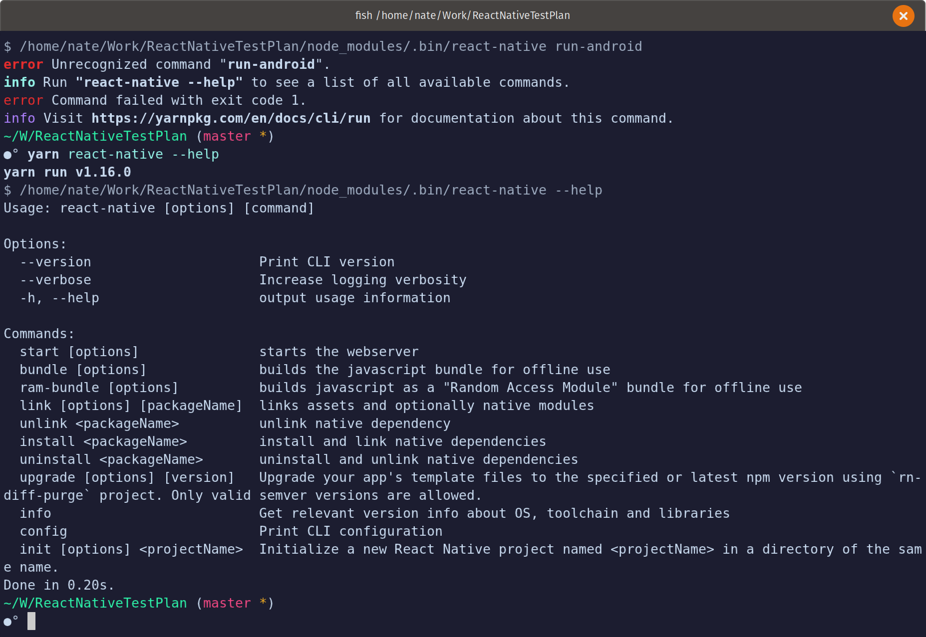Click the bold text "run-android" in the error line
Image resolution: width=926 pixels, height=637 pixels.
point(271,64)
